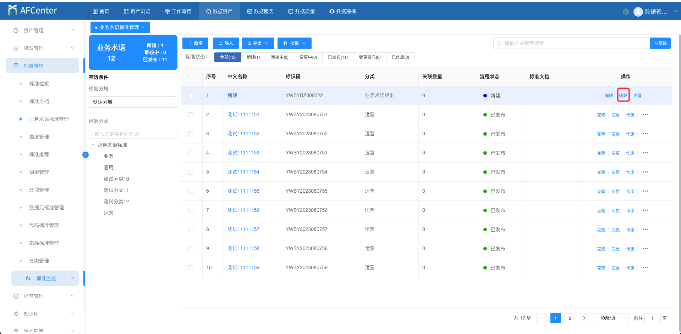Check the box for row 测试11111155
The width and height of the screenshot is (681, 334).
coord(191,191)
